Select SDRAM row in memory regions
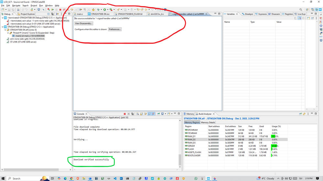The image size is (323, 181). pyautogui.click(x=236, y=146)
